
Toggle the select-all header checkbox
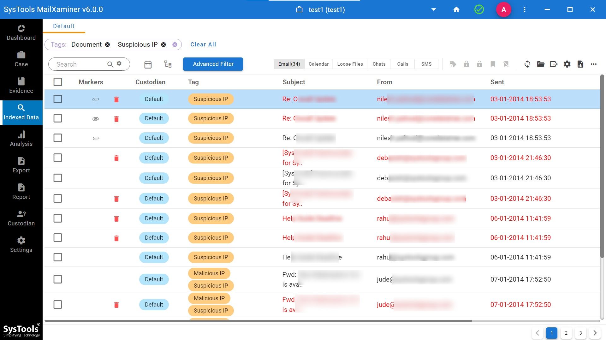click(58, 82)
